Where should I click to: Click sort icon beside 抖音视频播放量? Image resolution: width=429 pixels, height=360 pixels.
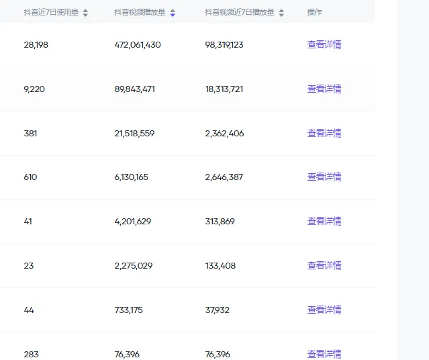pos(173,13)
